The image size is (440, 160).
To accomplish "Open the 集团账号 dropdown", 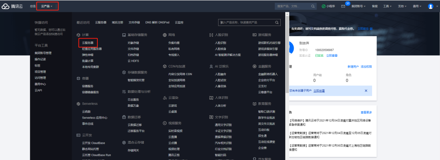I will pos(359,6).
